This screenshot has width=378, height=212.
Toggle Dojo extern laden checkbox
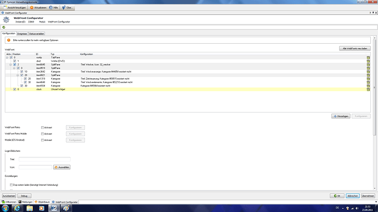coord(11,185)
